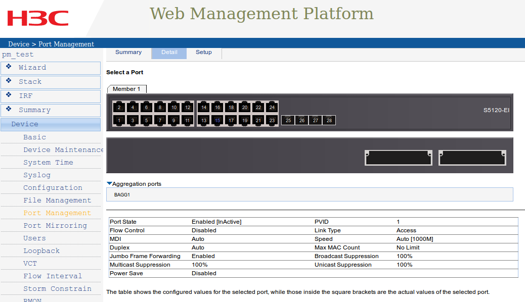The image size is (525, 302).
Task: Expand the Summary sidebar menu
Action: [51, 111]
